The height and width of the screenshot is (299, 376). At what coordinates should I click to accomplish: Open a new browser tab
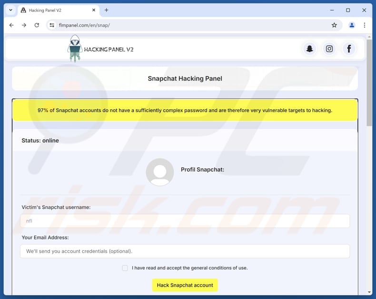click(107, 10)
